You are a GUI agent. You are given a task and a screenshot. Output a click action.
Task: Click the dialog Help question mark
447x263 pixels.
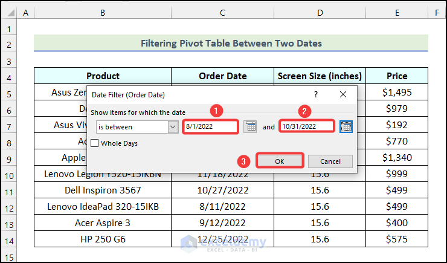(x=315, y=94)
